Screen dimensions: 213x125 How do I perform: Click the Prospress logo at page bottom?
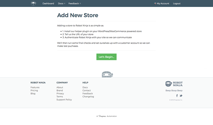(102, 116)
